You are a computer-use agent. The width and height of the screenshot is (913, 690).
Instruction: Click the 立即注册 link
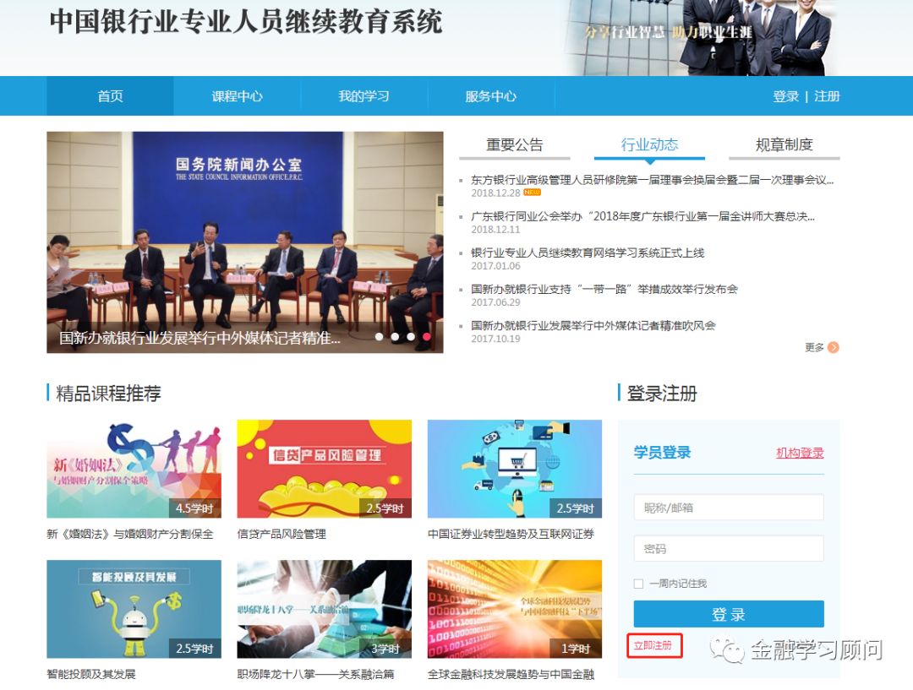pos(653,646)
